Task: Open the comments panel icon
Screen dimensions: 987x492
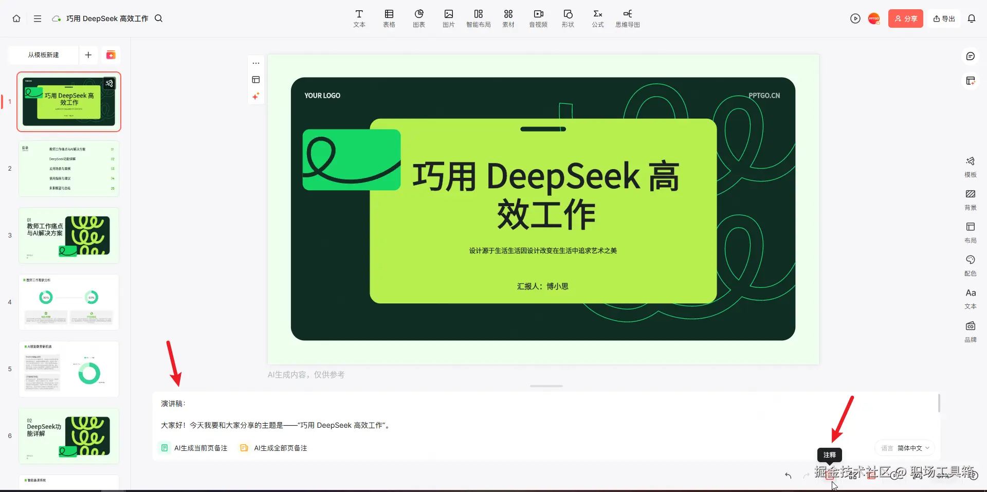Action: point(971,56)
